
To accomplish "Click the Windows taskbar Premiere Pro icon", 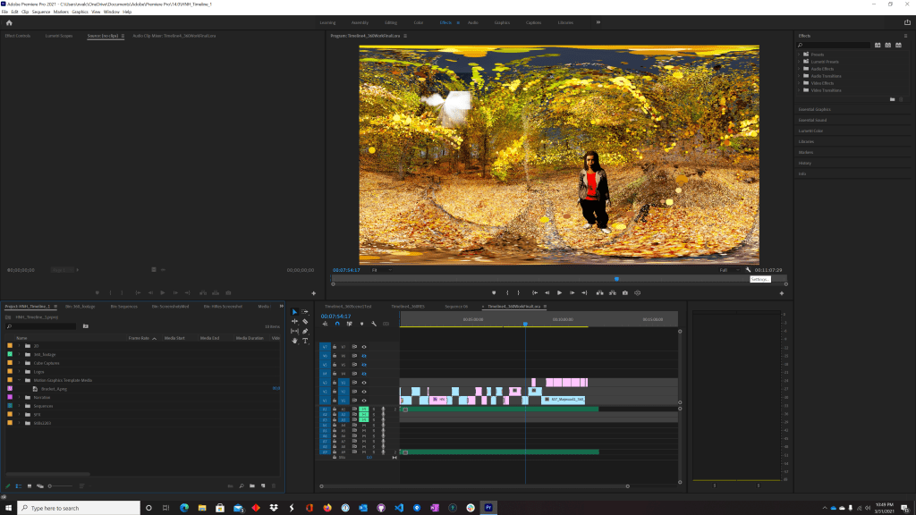I will 488,507.
